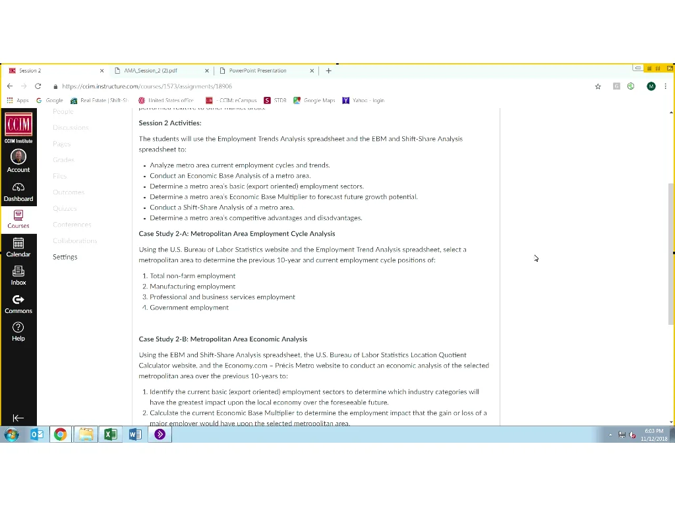Collapse the global navigation arrow
Screen dimensions: 675x506
point(18,418)
